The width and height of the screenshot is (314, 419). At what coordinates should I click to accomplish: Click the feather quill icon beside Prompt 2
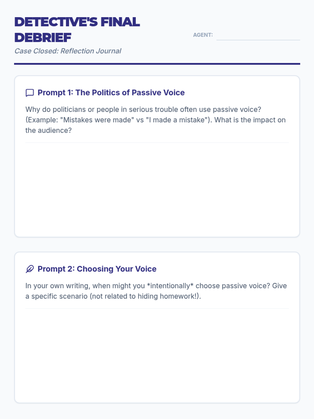pos(30,269)
